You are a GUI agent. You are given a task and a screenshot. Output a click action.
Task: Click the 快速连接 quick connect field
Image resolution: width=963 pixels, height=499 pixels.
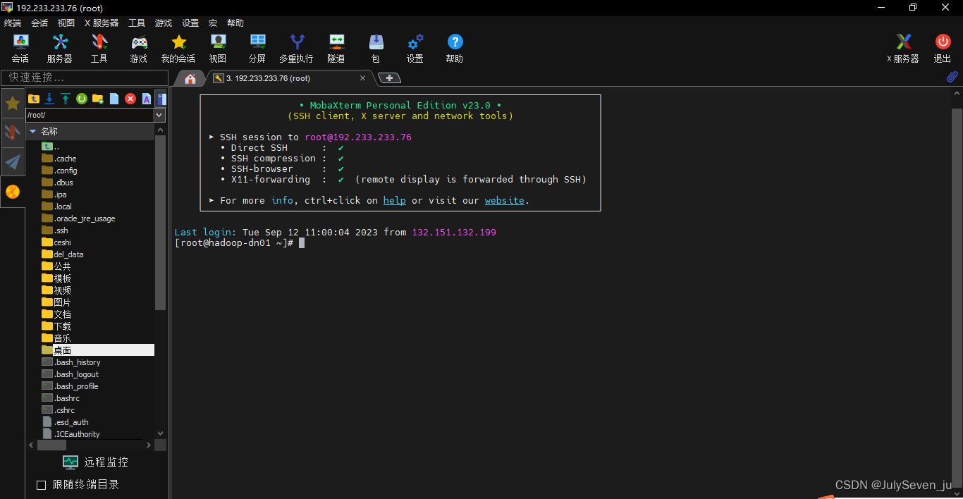click(x=85, y=78)
